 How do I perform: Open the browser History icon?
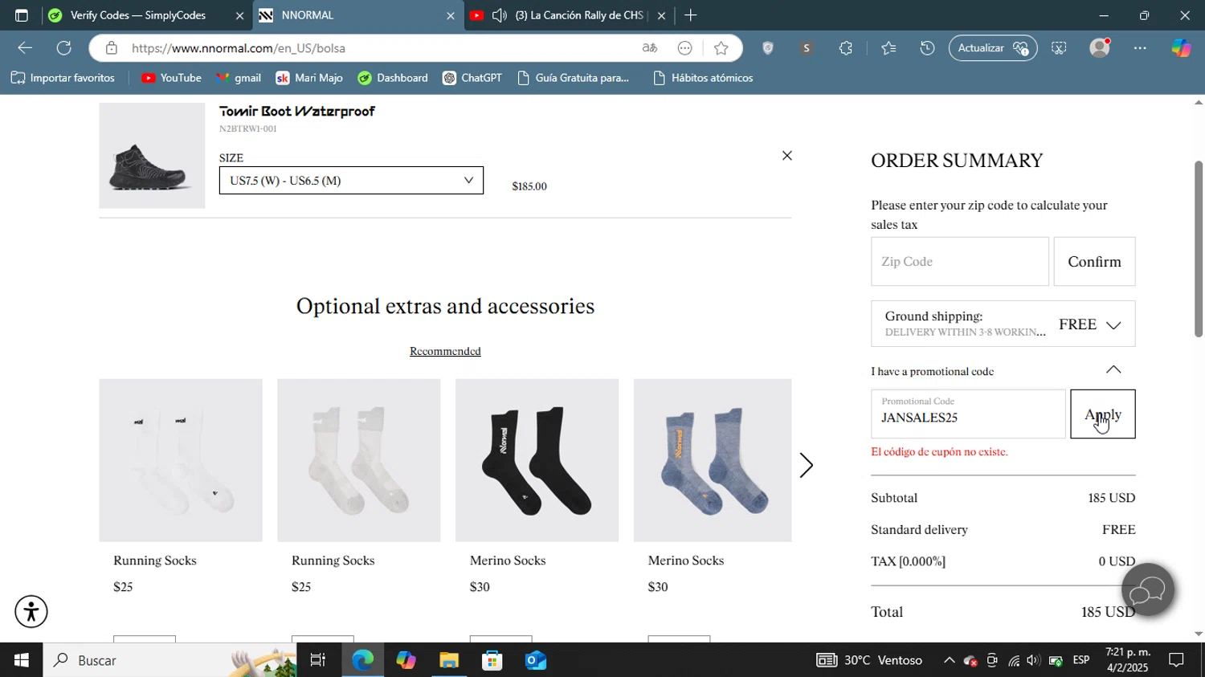click(927, 48)
